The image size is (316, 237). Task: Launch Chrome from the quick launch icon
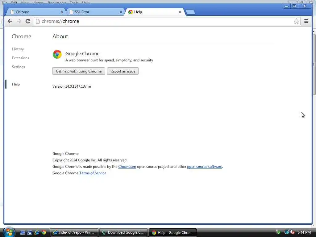point(44,233)
